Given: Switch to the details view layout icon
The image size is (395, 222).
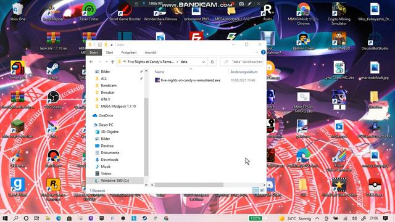Looking at the screenshot, I should click(x=256, y=191).
